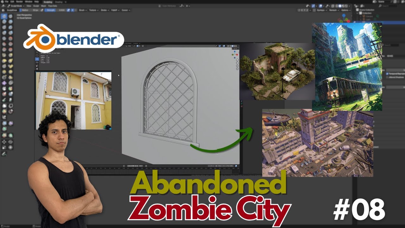Select the Crease sculpt brush
The width and height of the screenshot is (405, 228).
(4, 38)
